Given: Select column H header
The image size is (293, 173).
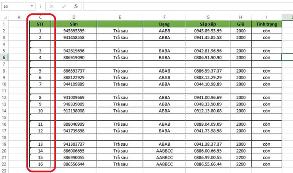Looking at the screenshot, I should tap(241, 17).
